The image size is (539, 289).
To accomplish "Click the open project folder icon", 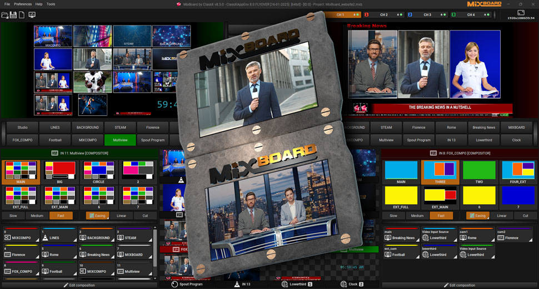I will (5, 15).
